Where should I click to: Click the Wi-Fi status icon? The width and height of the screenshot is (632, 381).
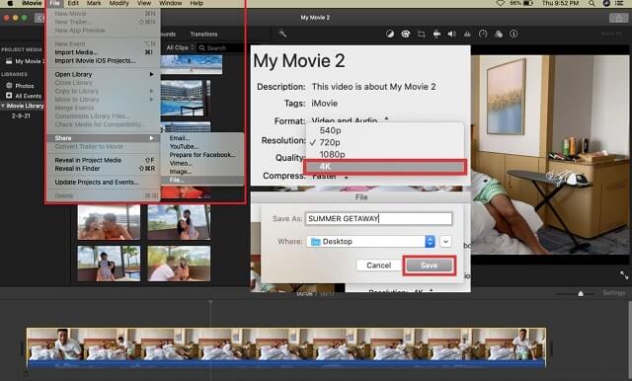501,3
